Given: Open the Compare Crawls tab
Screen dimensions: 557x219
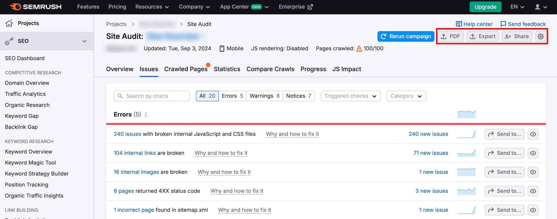Looking at the screenshot, I should [270, 69].
